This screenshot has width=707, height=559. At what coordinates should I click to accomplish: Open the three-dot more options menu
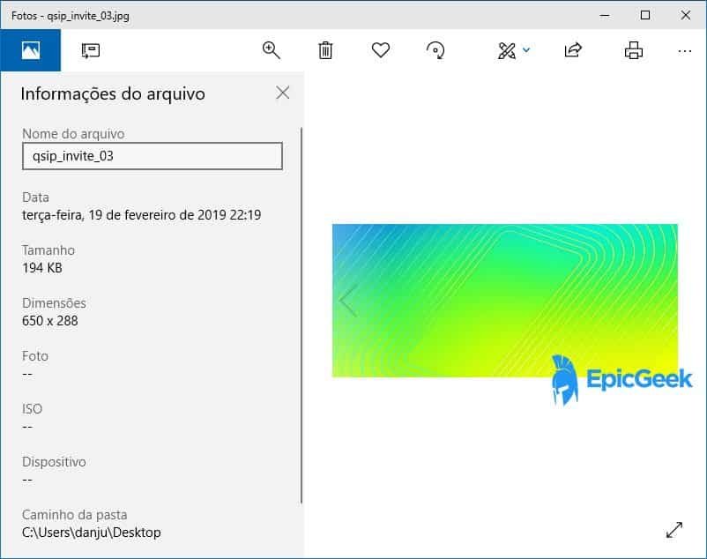pos(685,50)
